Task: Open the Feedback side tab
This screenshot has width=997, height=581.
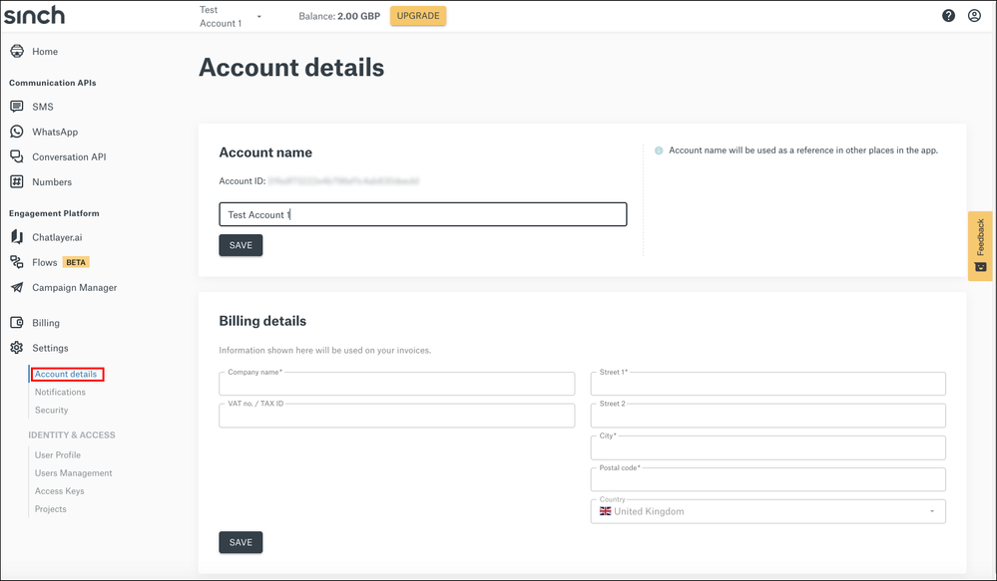Action: [x=980, y=245]
